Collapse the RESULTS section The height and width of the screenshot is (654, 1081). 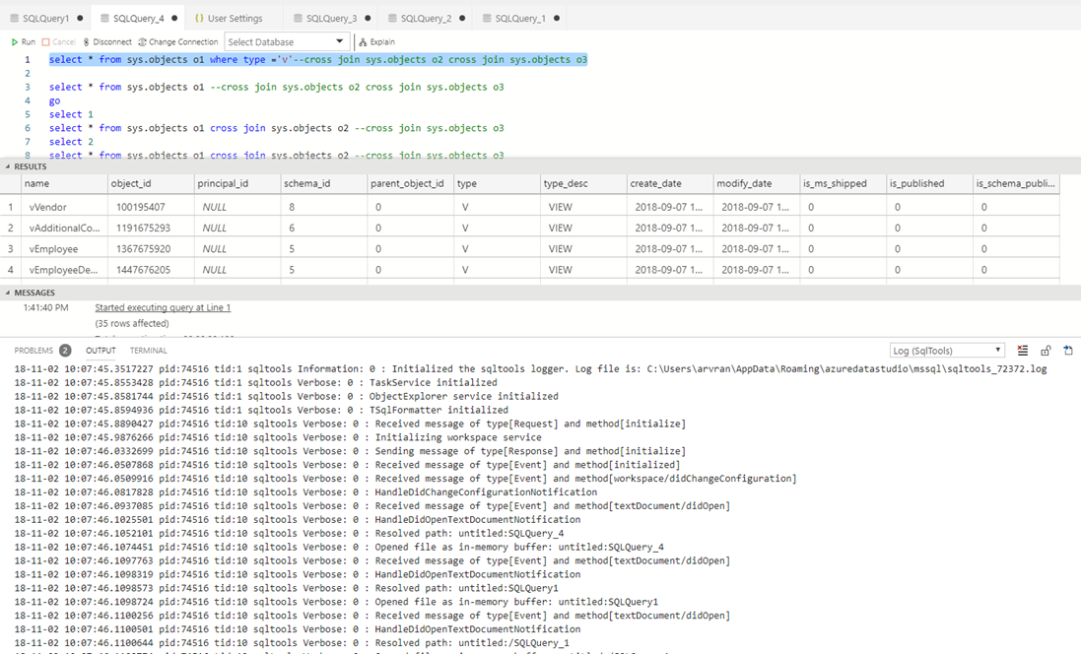(x=7, y=166)
